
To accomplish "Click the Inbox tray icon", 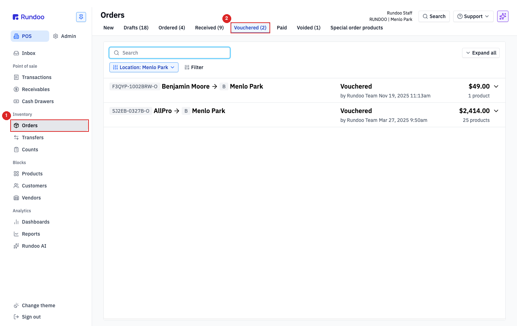I will (x=16, y=53).
